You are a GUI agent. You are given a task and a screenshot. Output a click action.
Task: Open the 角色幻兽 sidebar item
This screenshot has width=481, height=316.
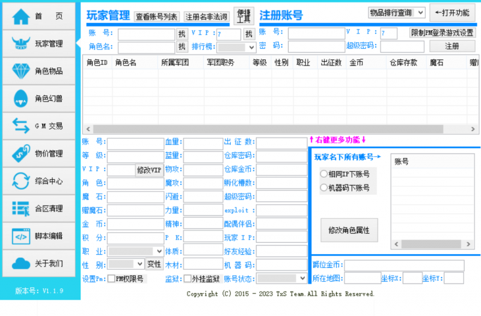(38, 99)
